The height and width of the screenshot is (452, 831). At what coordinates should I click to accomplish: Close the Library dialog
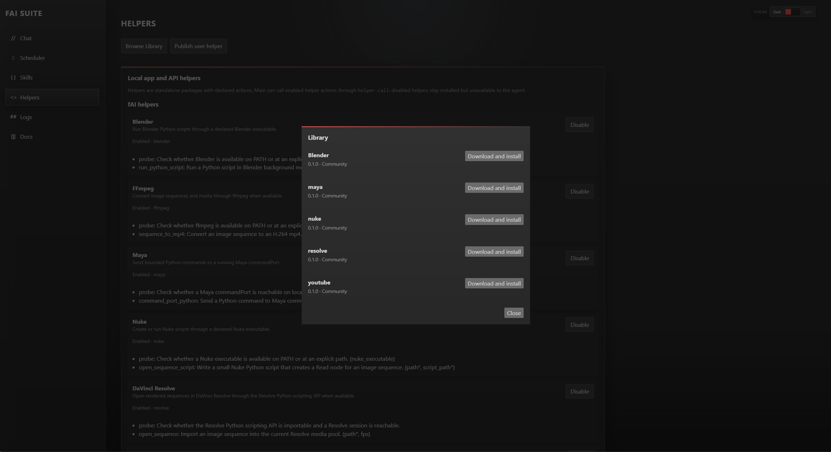click(514, 313)
